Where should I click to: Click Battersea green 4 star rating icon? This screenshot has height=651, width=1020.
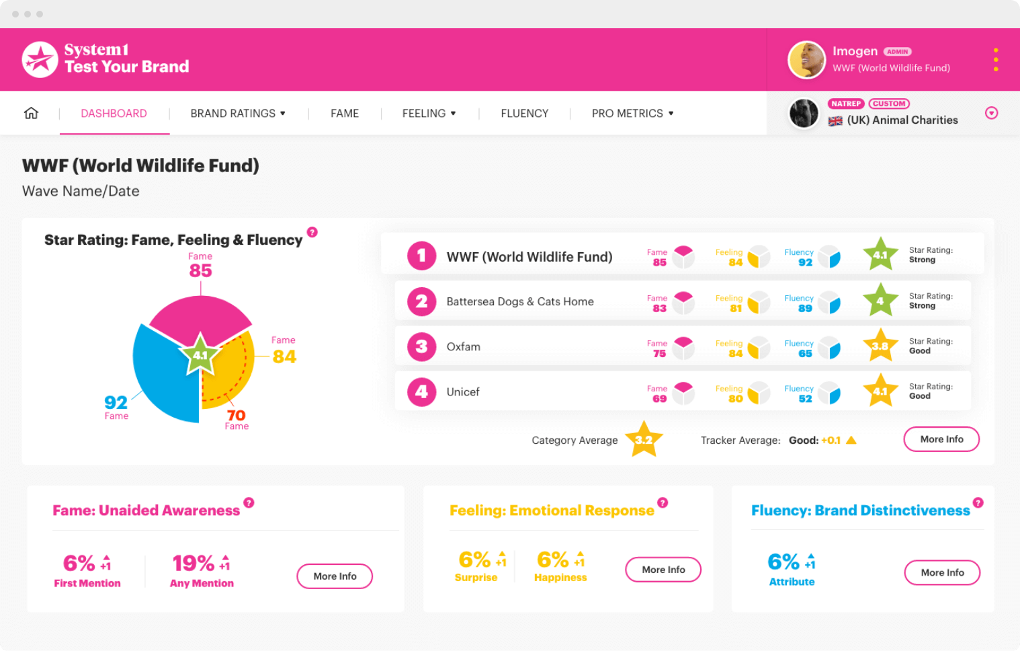880,300
